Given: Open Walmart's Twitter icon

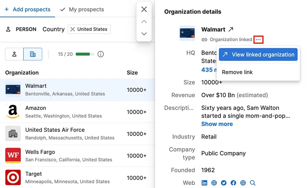Looking at the screenshot, I should (x=223, y=183).
